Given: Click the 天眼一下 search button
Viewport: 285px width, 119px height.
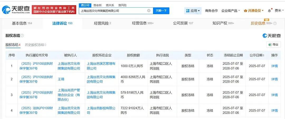Looking at the screenshot, I should (x=161, y=11).
